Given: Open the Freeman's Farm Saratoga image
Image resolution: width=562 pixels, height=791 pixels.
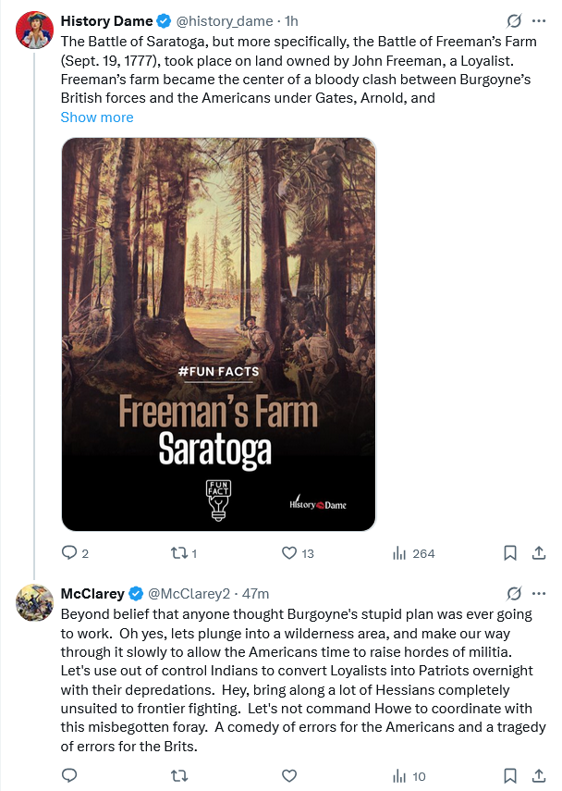Looking at the screenshot, I should [x=218, y=334].
